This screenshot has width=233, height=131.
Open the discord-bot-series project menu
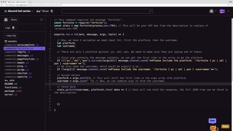(x=19, y=11)
